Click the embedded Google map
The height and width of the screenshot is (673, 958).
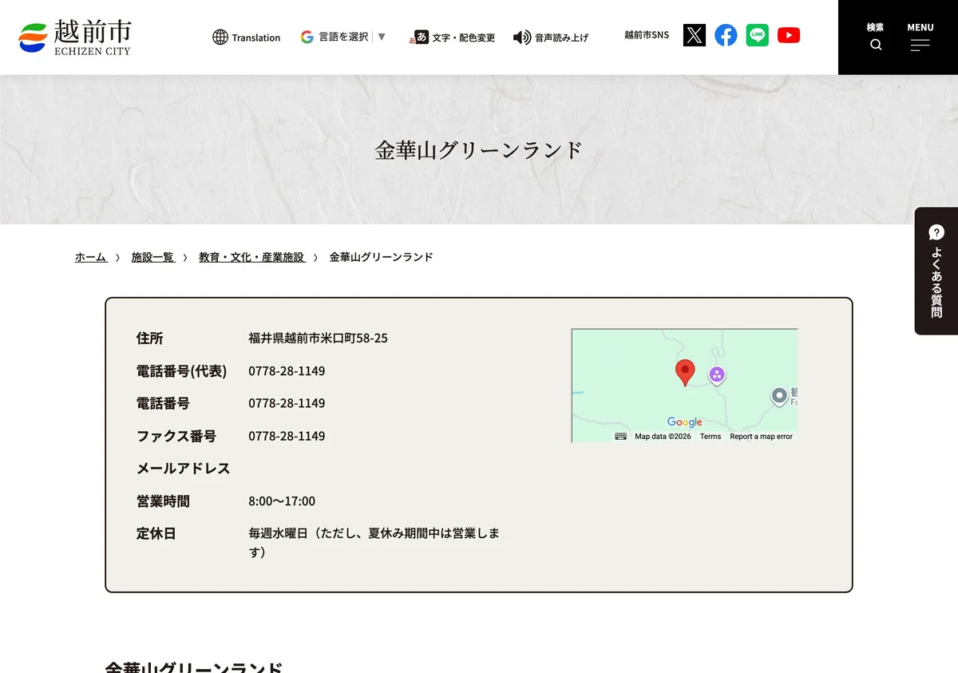click(x=684, y=386)
